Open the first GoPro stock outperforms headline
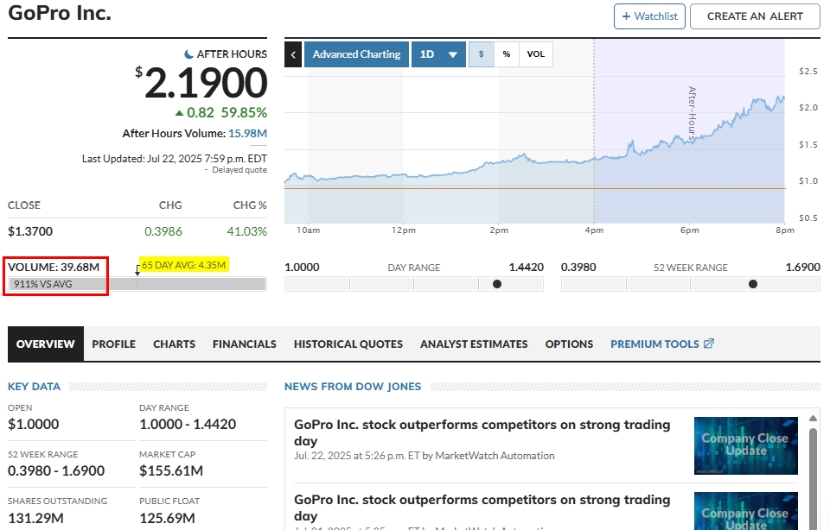This screenshot has height=530, width=830. (x=482, y=432)
